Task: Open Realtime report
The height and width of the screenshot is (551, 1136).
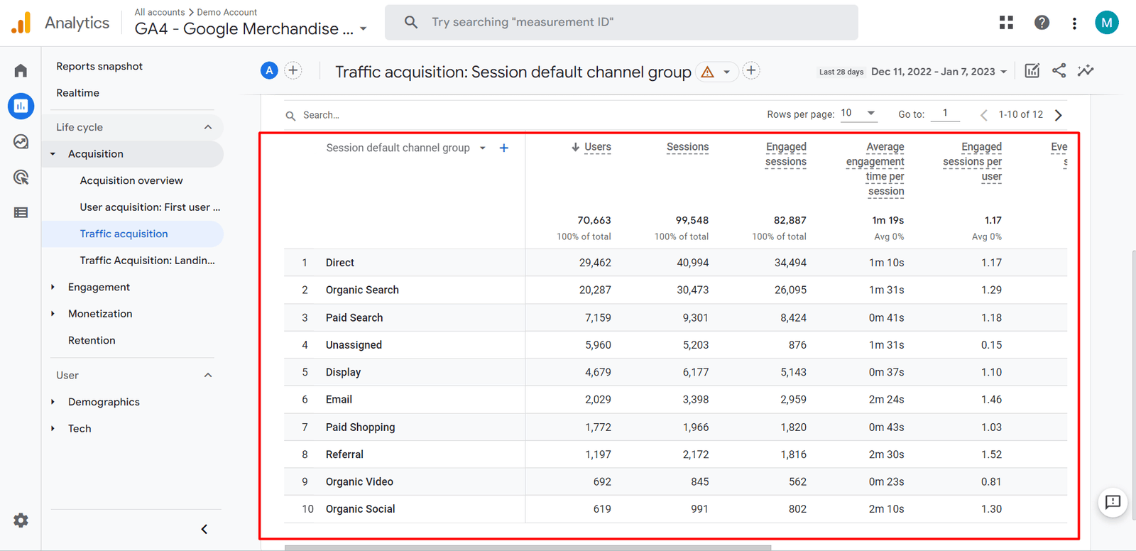Action: coord(78,93)
